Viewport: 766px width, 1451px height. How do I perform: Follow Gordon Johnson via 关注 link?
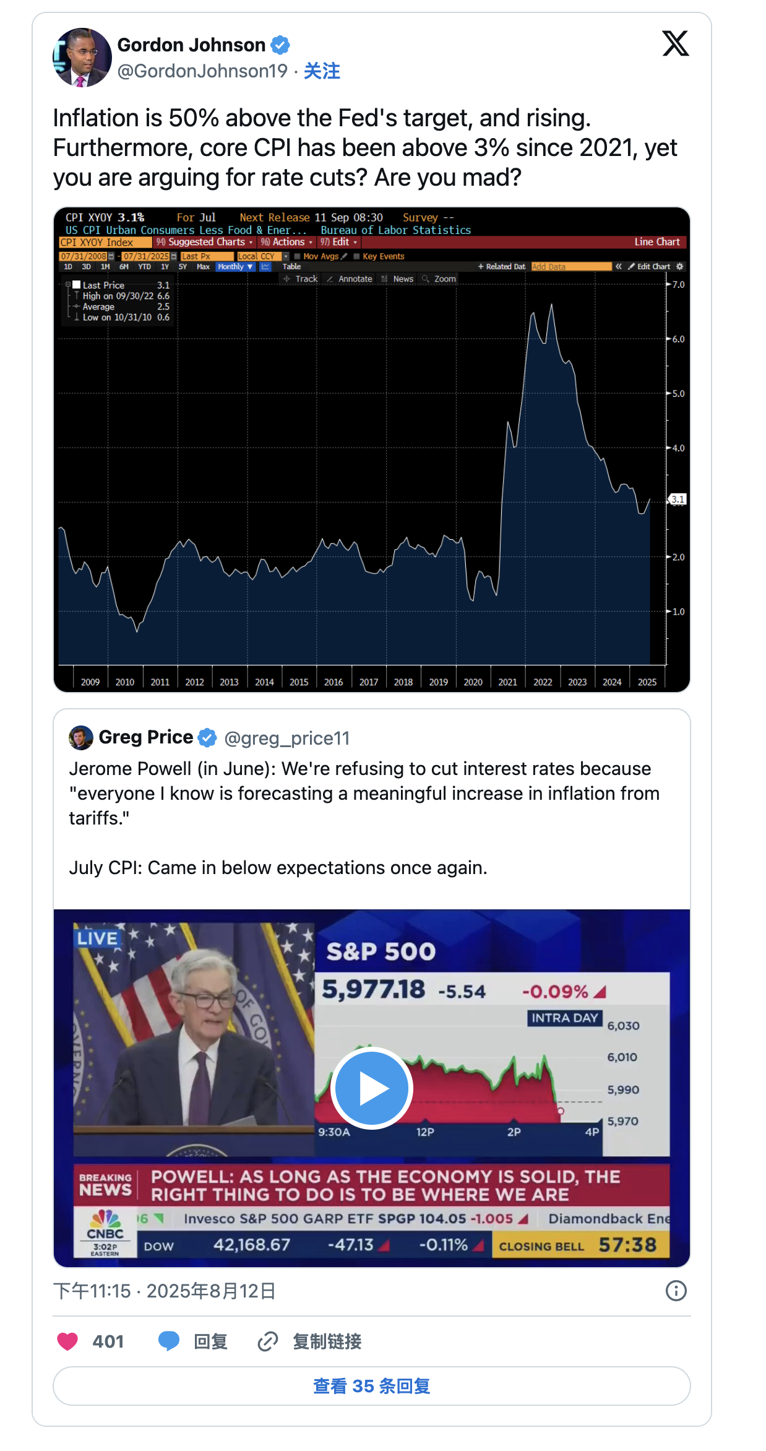[x=322, y=71]
